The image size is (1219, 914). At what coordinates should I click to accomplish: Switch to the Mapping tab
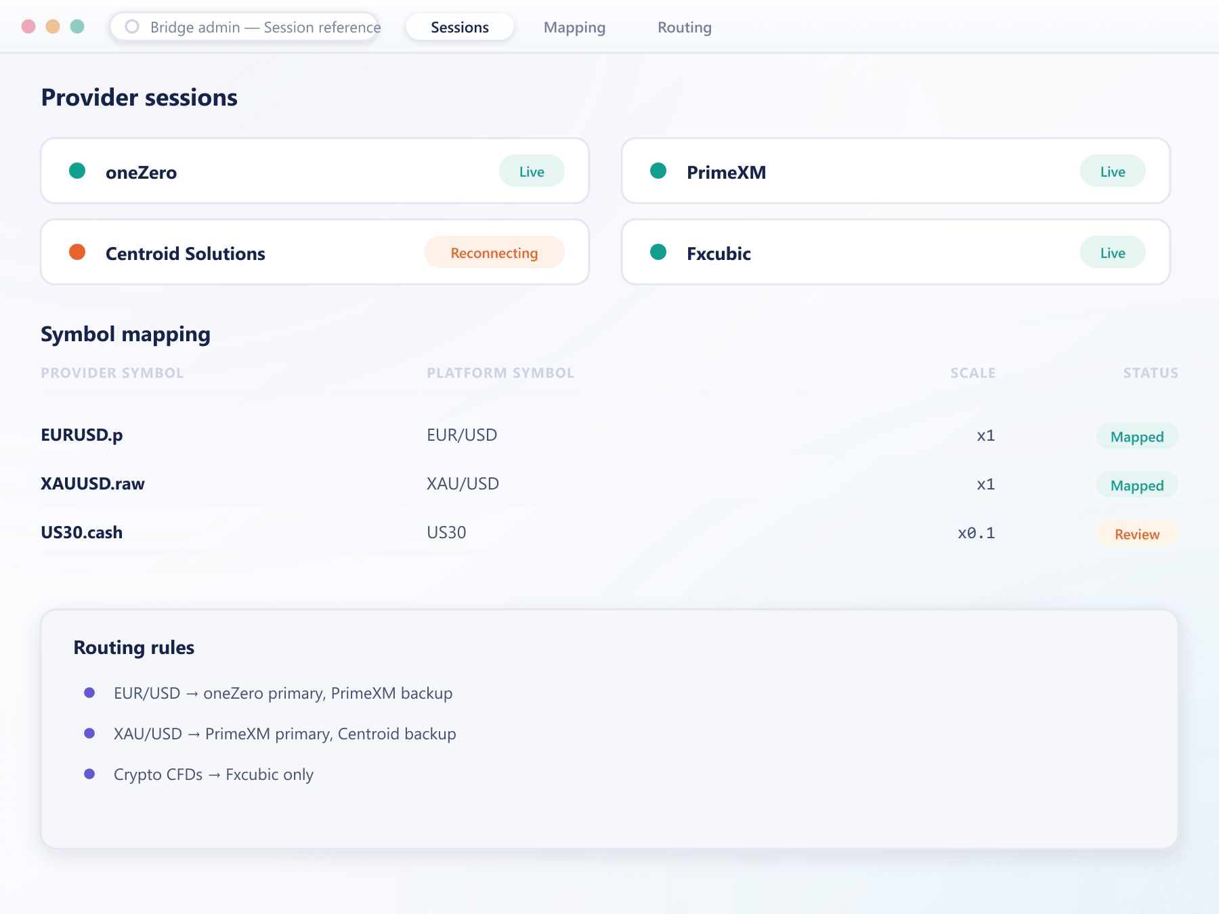(574, 27)
